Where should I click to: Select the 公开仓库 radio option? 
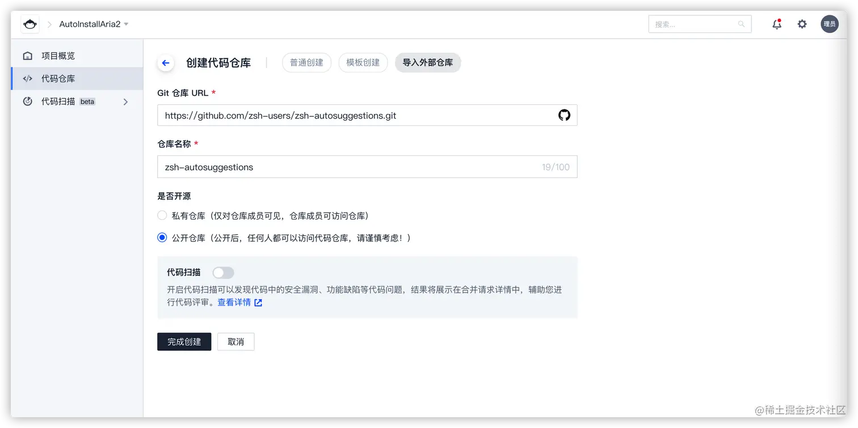point(162,238)
